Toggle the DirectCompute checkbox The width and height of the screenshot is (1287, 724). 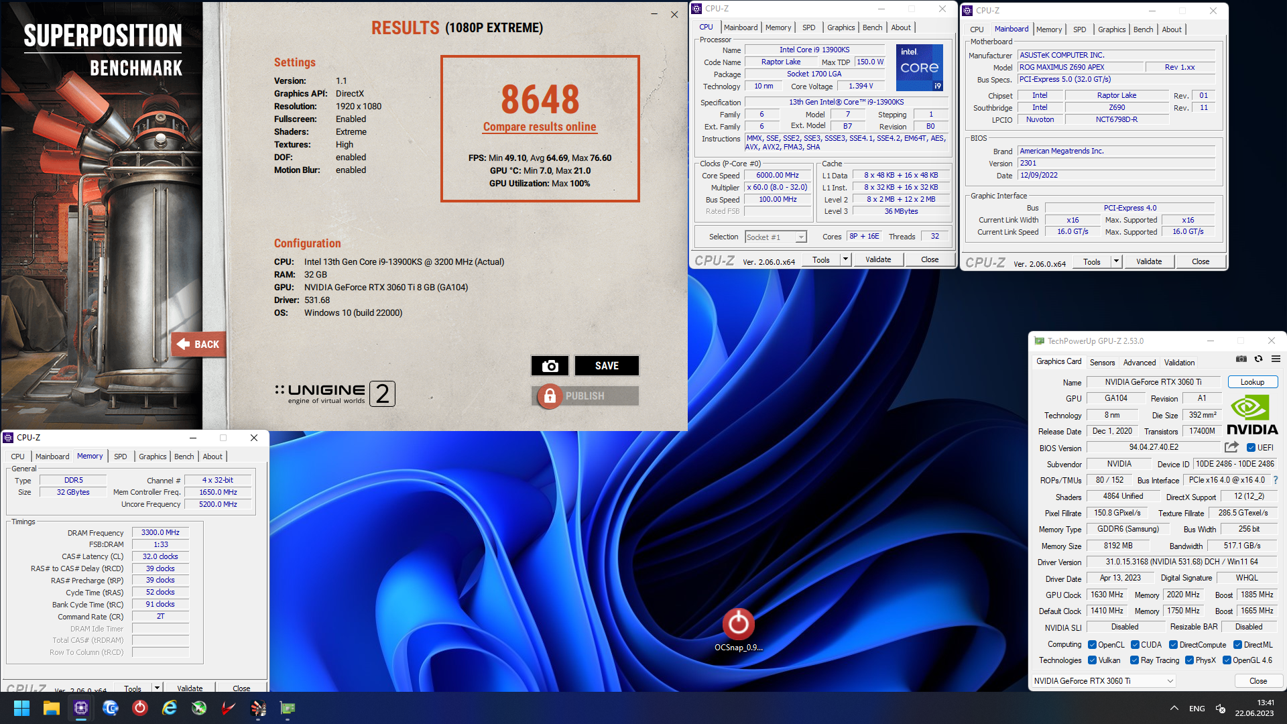[x=1173, y=645]
